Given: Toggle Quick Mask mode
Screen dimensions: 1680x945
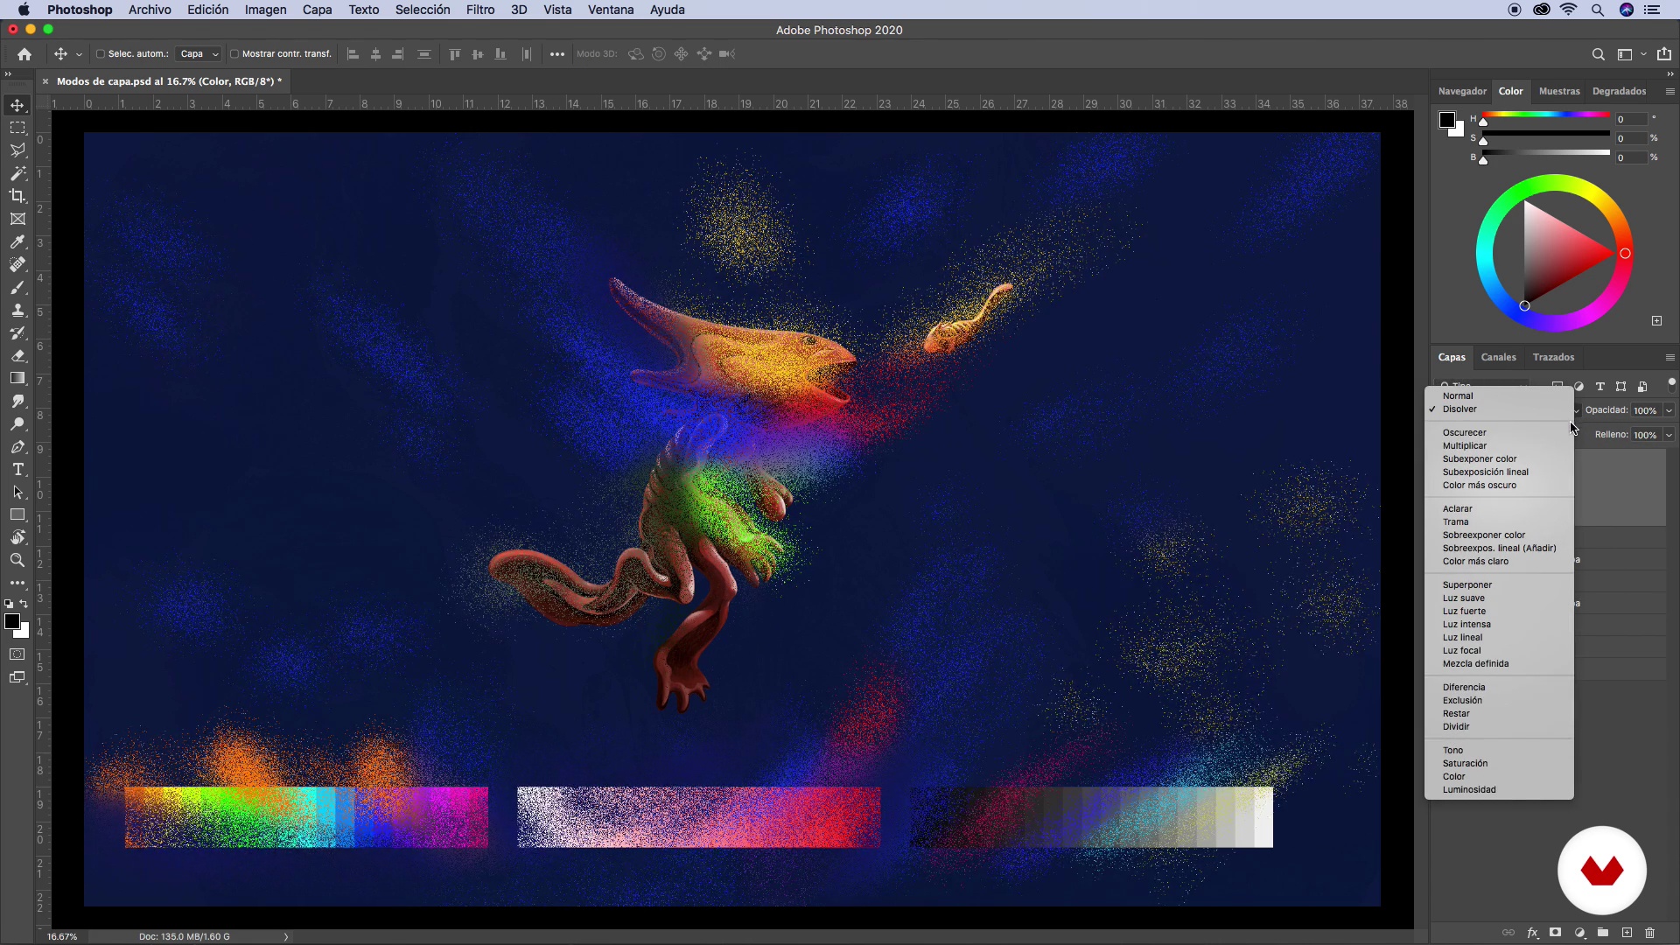Looking at the screenshot, I should coord(17,654).
